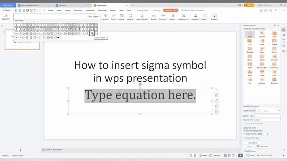Open equation Settings in the ribbon

[x=214, y=17]
